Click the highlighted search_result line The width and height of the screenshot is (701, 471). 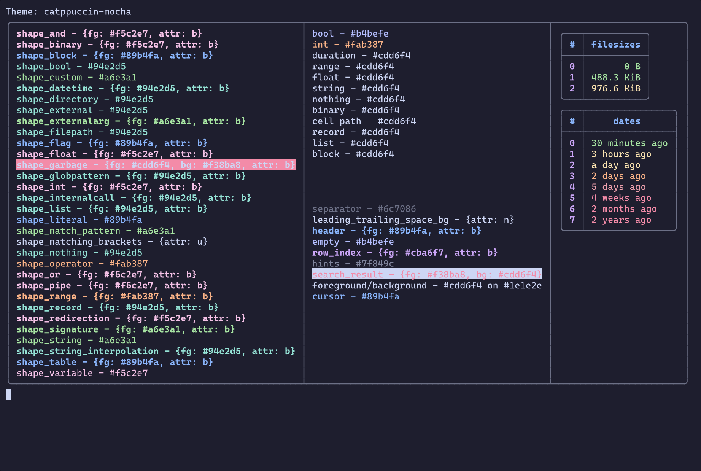(427, 274)
